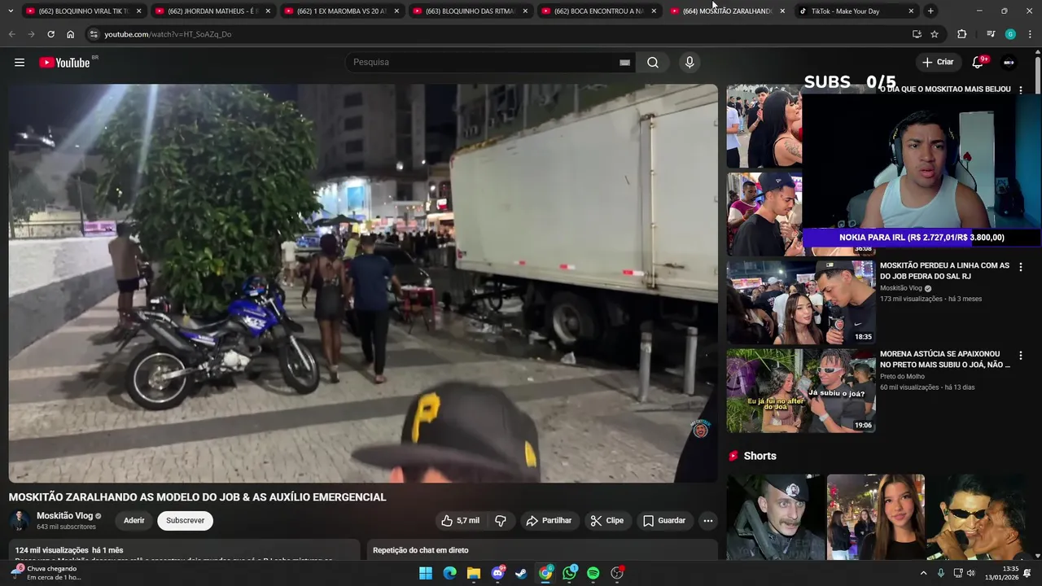Open the on-screen keyboard icon in search
This screenshot has height=586, width=1042.
[x=624, y=63]
